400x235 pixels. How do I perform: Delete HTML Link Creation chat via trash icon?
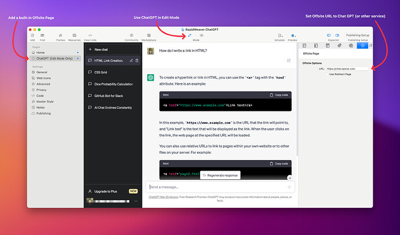click(x=137, y=60)
